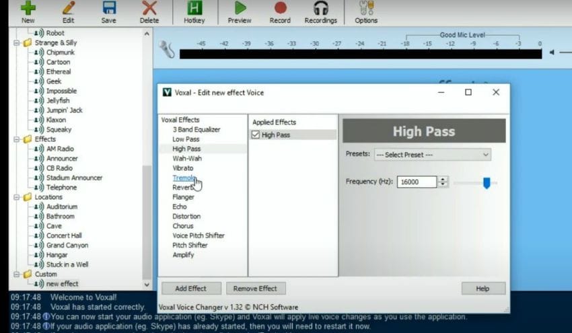The image size is (572, 333).
Task: Decrease Frequency with stepper down arrow
Action: click(443, 184)
